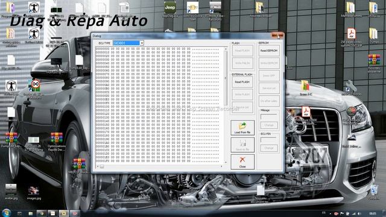
Task: Click the Mileage input field
Action: [269, 116]
